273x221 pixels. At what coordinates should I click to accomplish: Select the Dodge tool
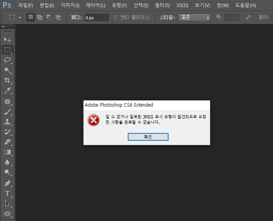(7, 172)
